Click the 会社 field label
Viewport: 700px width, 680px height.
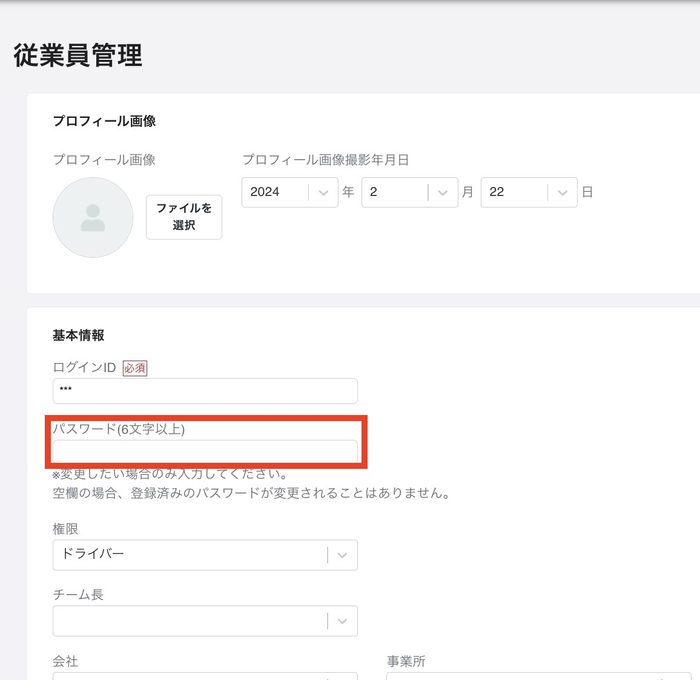[x=65, y=661]
